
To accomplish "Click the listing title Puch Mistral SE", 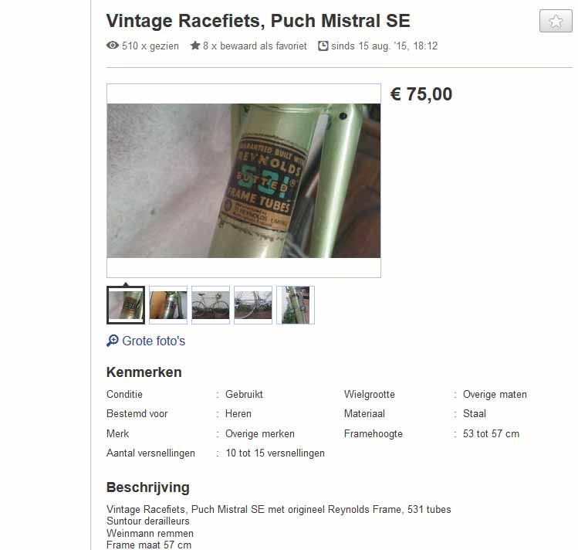I will tap(258, 21).
